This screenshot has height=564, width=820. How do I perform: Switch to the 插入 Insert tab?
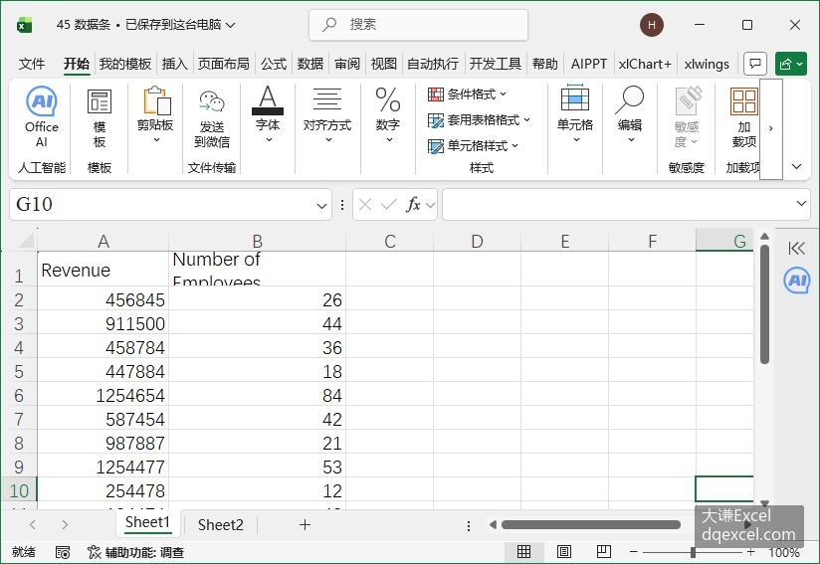click(175, 64)
